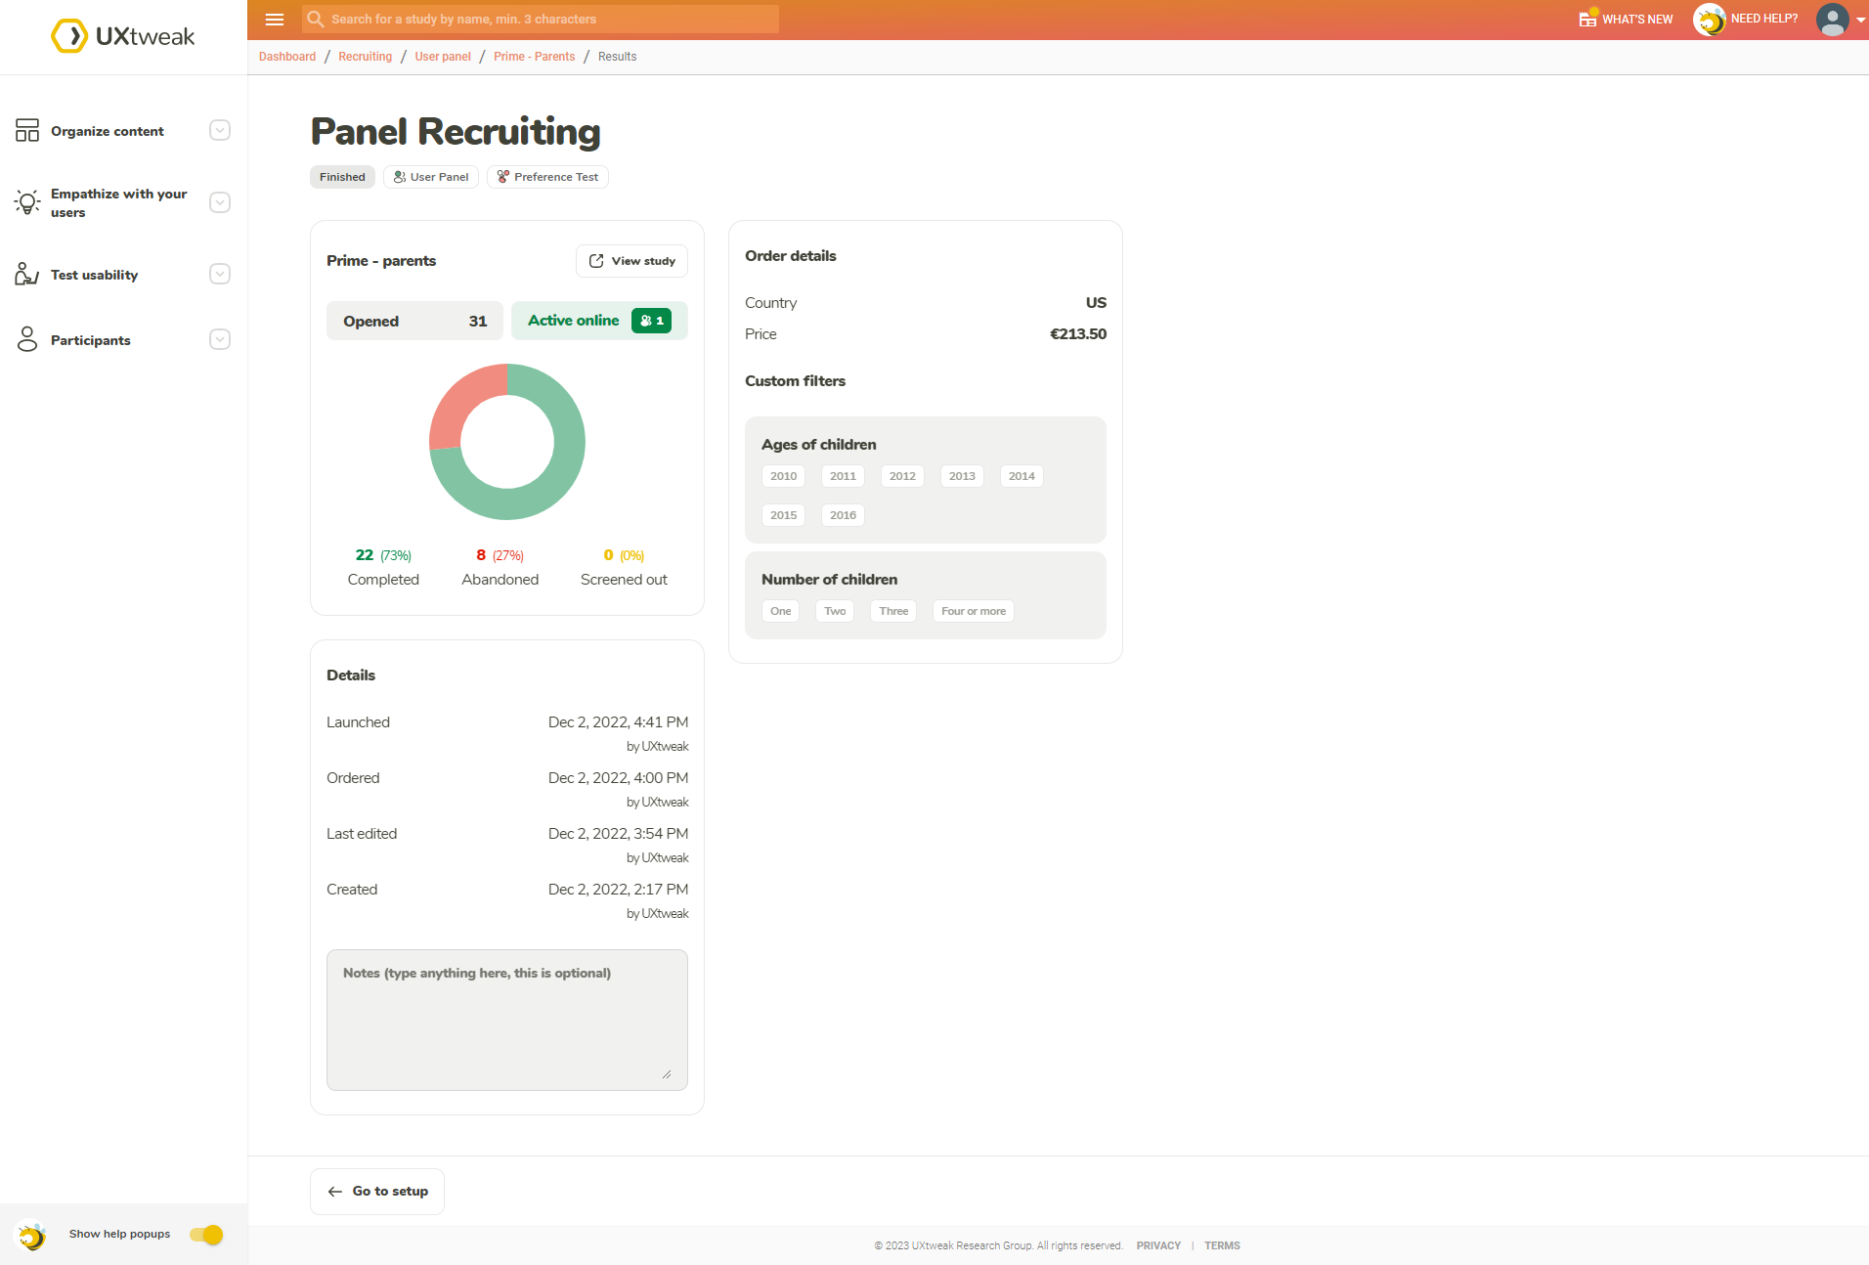Click the User Panel tag
The image size is (1869, 1265).
[431, 177]
